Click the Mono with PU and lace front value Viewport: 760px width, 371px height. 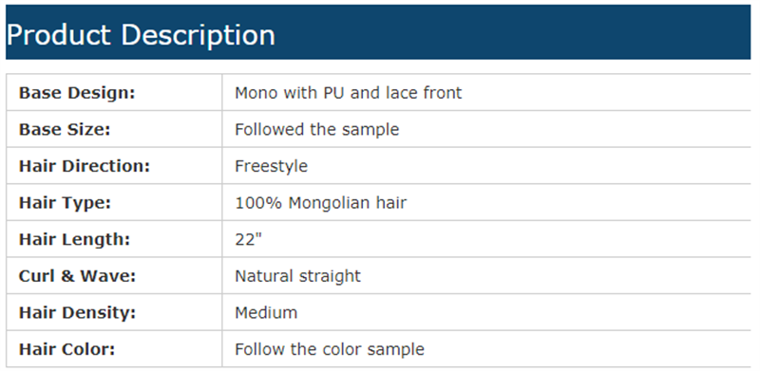pyautogui.click(x=348, y=92)
